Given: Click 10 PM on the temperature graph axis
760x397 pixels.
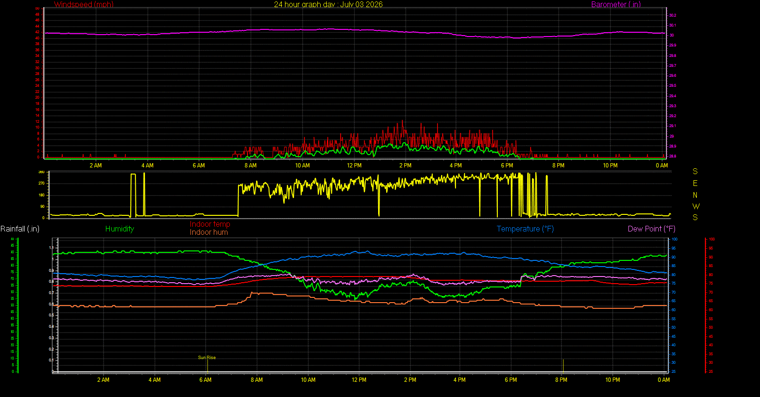Looking at the screenshot, I should tap(612, 380).
